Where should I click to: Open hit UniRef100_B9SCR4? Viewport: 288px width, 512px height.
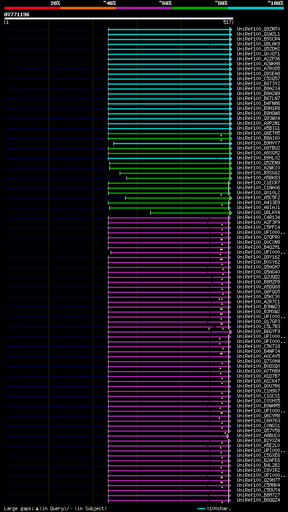pyautogui.click(x=258, y=39)
